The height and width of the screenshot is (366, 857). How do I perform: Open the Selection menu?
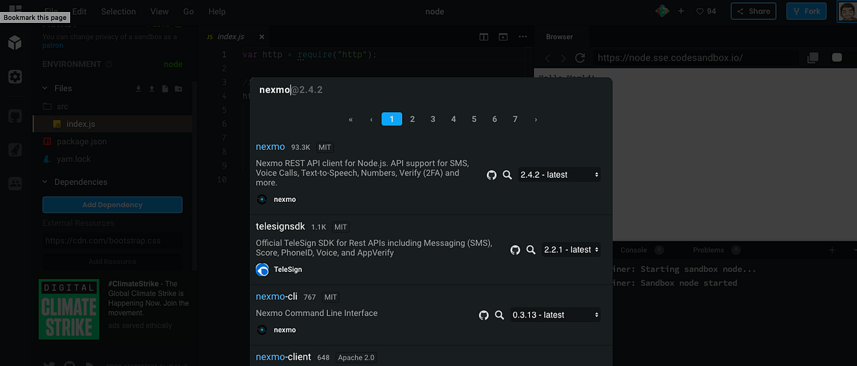click(x=119, y=11)
